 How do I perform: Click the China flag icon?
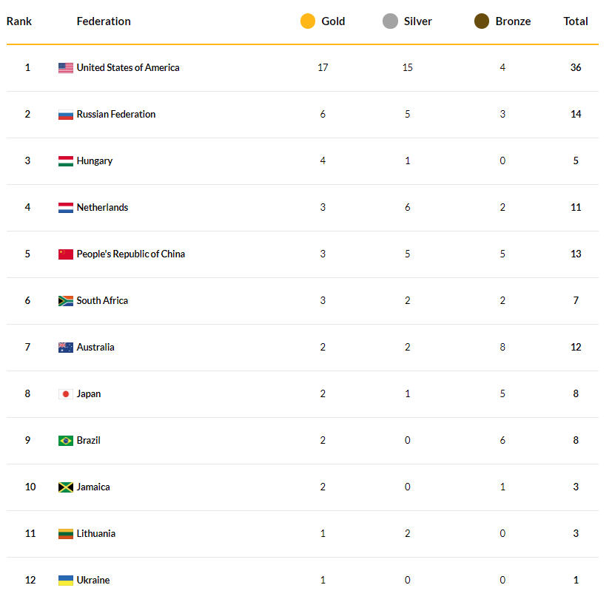[66, 254]
